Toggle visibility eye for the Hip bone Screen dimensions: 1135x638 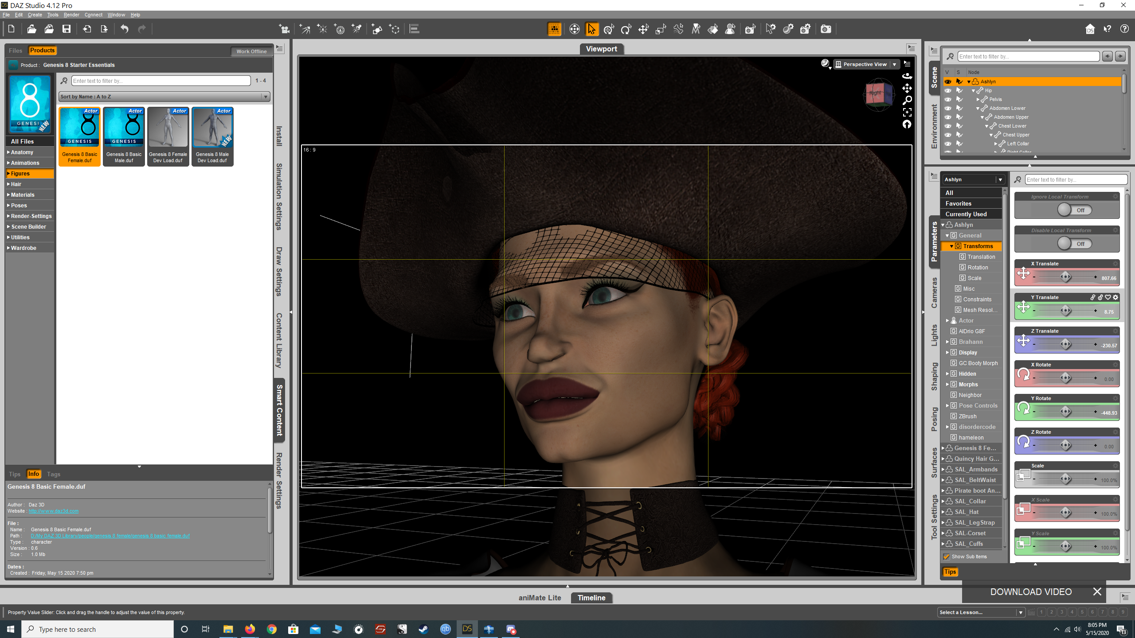[x=948, y=90]
